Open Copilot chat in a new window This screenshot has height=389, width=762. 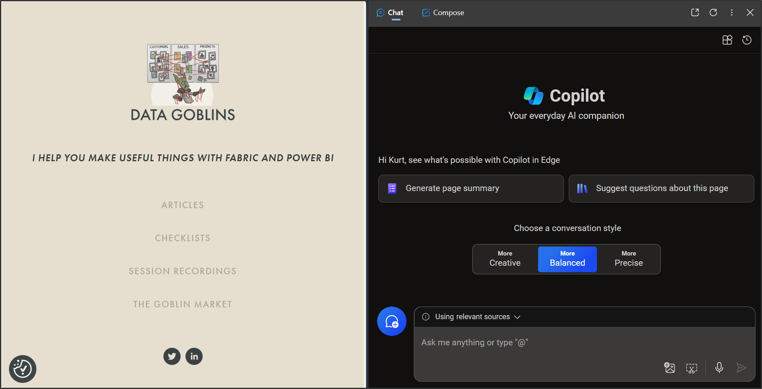click(695, 12)
